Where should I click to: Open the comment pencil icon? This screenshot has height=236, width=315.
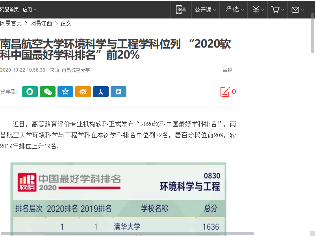click(225, 92)
